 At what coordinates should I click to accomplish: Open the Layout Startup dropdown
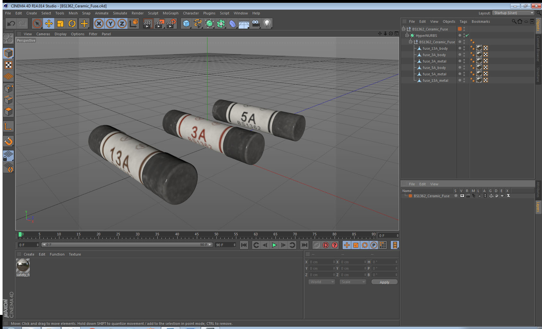pyautogui.click(x=513, y=13)
